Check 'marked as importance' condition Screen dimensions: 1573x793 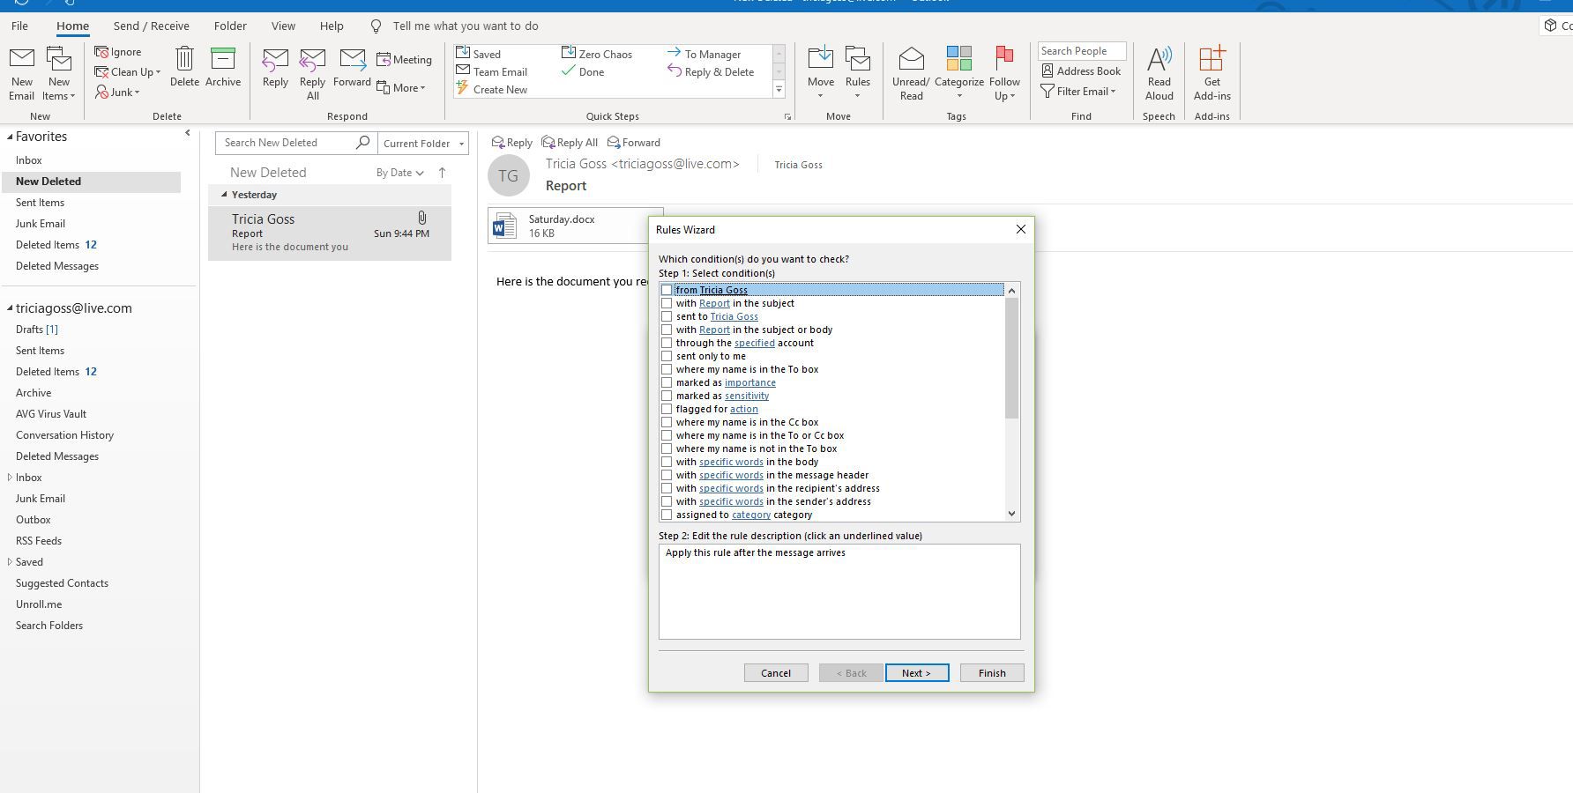click(x=667, y=382)
